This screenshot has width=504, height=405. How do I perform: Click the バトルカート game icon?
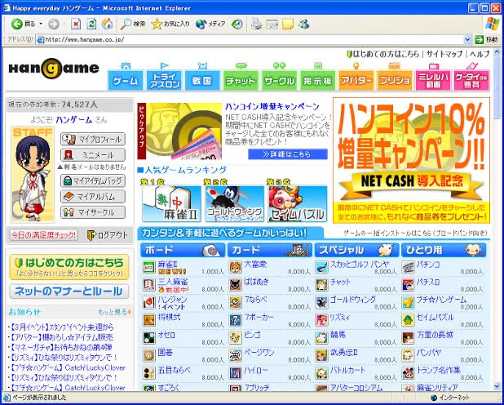click(x=321, y=373)
